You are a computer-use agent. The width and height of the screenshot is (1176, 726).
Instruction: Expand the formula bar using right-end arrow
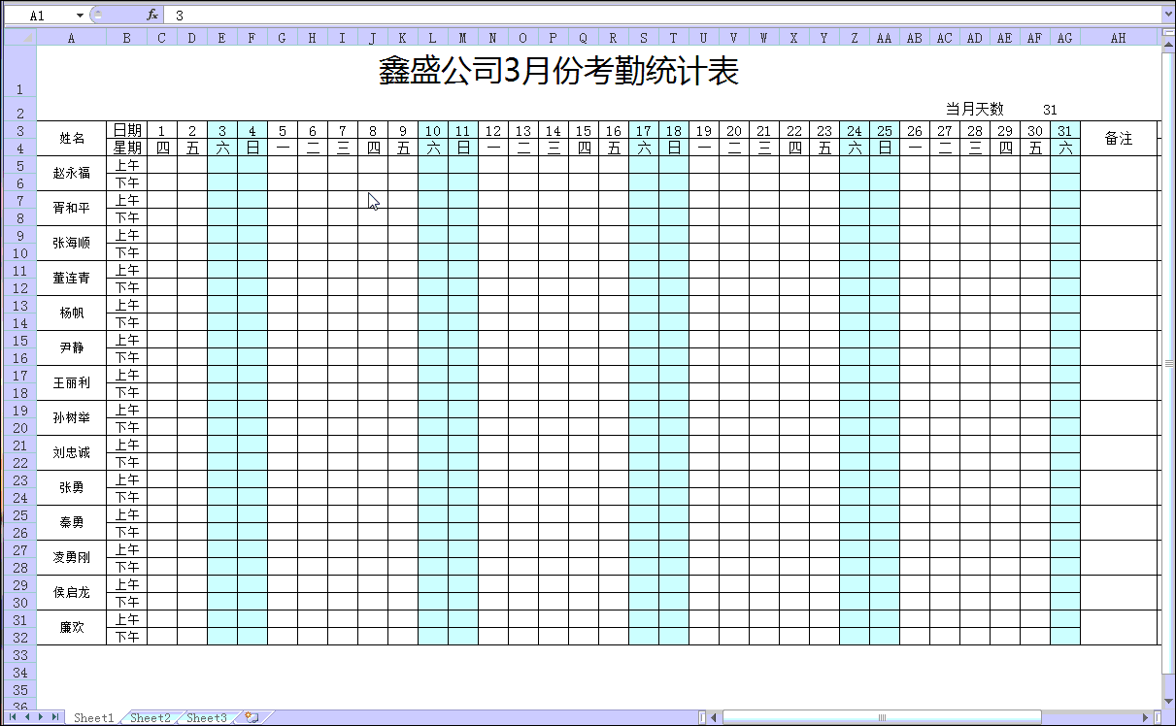(1168, 15)
